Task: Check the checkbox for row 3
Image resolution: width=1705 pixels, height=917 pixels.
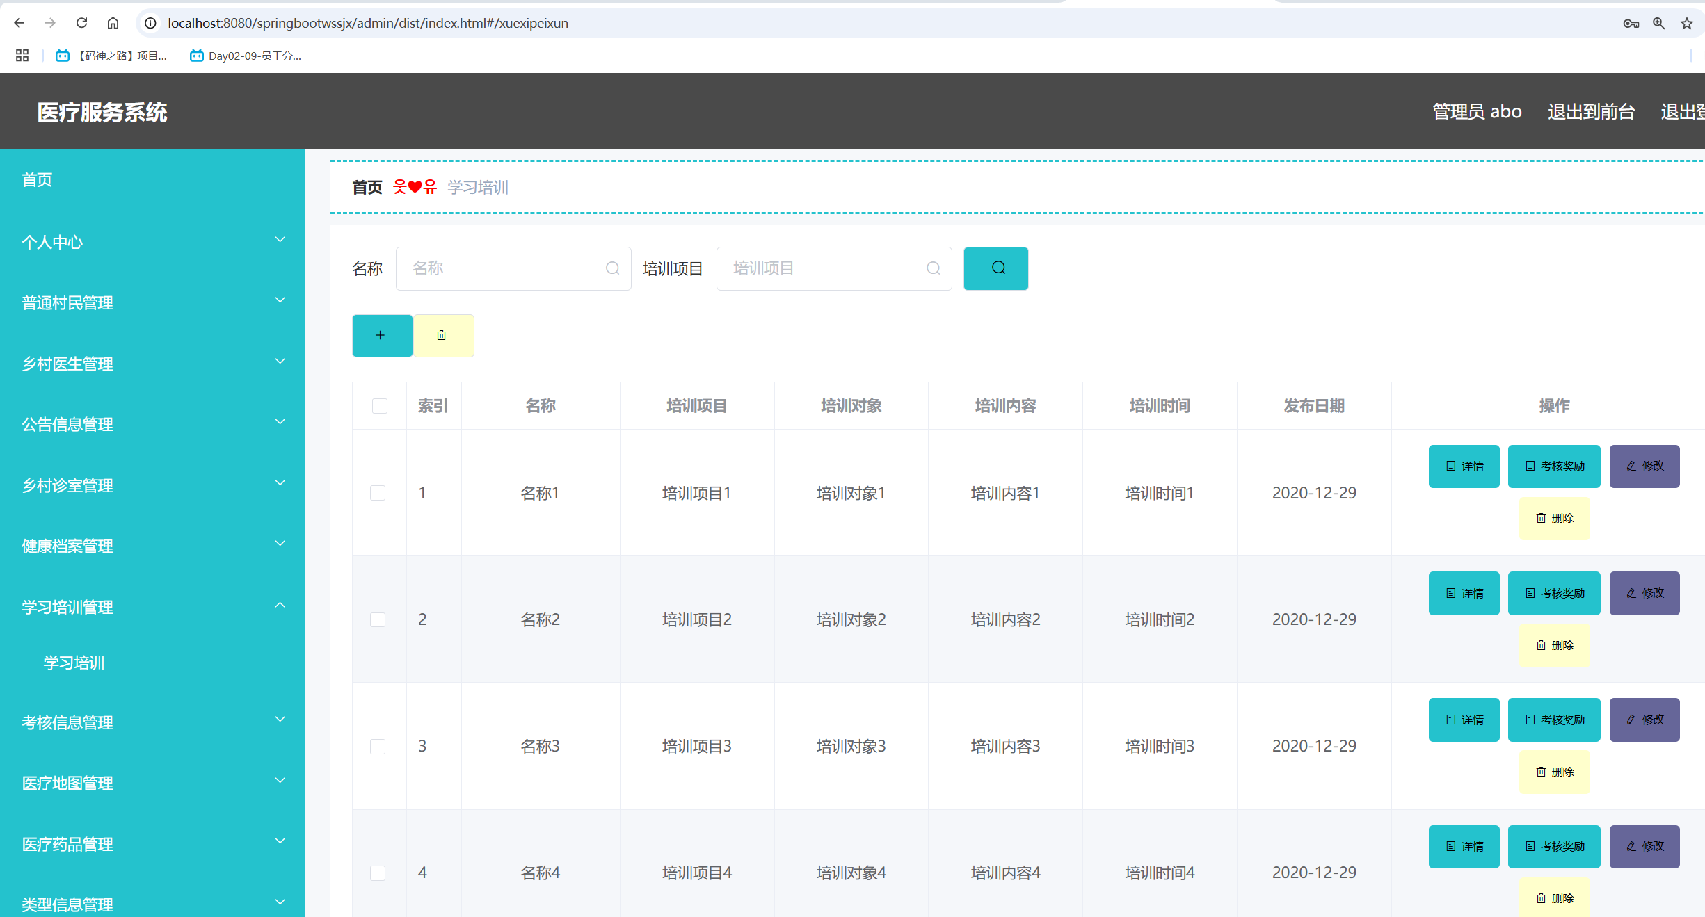Action: click(x=378, y=747)
